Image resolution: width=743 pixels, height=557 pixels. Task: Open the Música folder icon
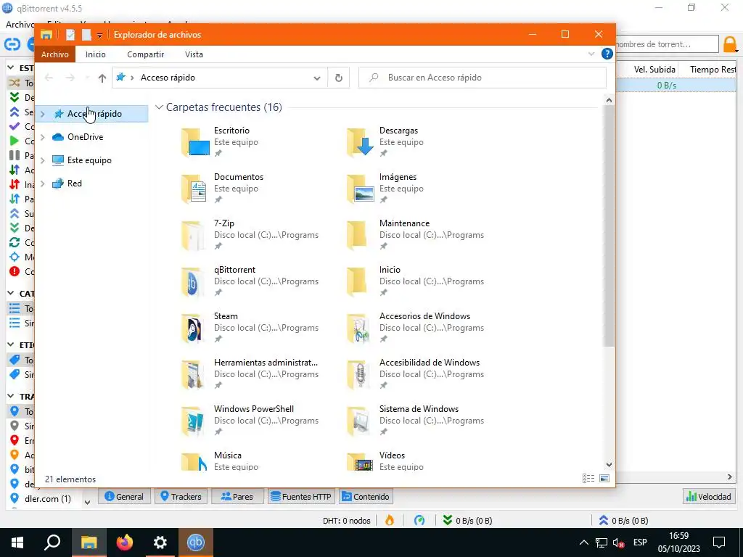click(x=195, y=461)
